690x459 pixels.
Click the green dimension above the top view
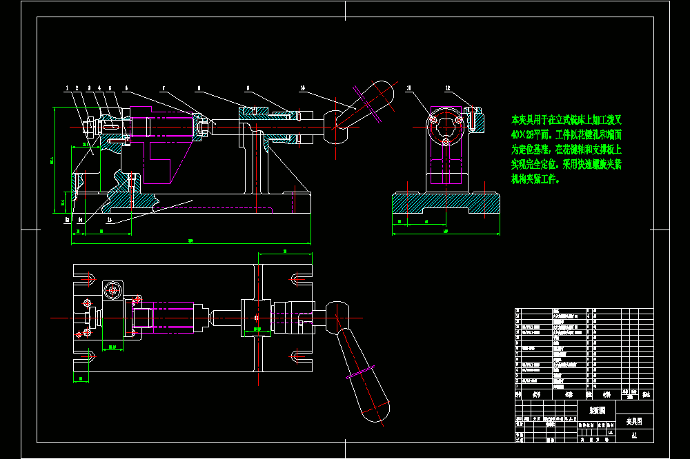click(285, 252)
